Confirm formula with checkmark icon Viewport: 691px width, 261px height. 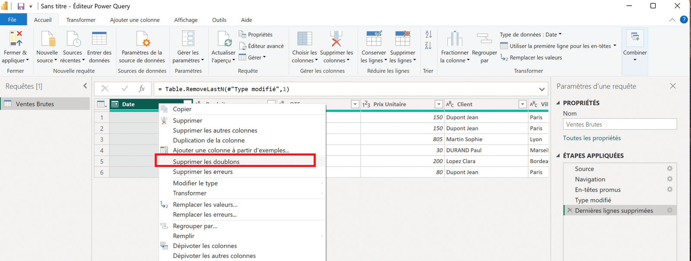click(x=124, y=89)
